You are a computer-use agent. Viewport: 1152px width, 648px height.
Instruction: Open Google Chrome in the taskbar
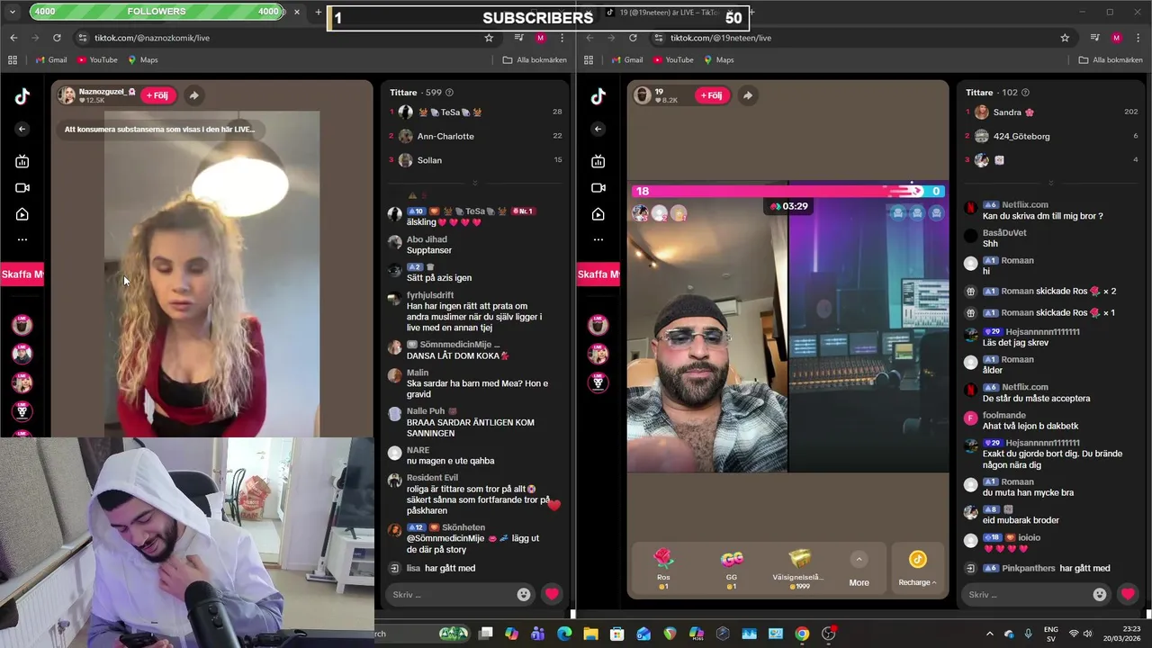tap(802, 634)
